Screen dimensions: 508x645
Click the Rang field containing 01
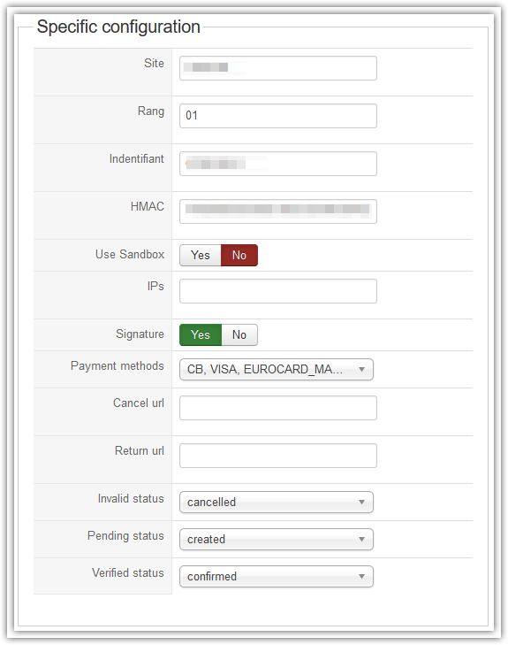278,116
